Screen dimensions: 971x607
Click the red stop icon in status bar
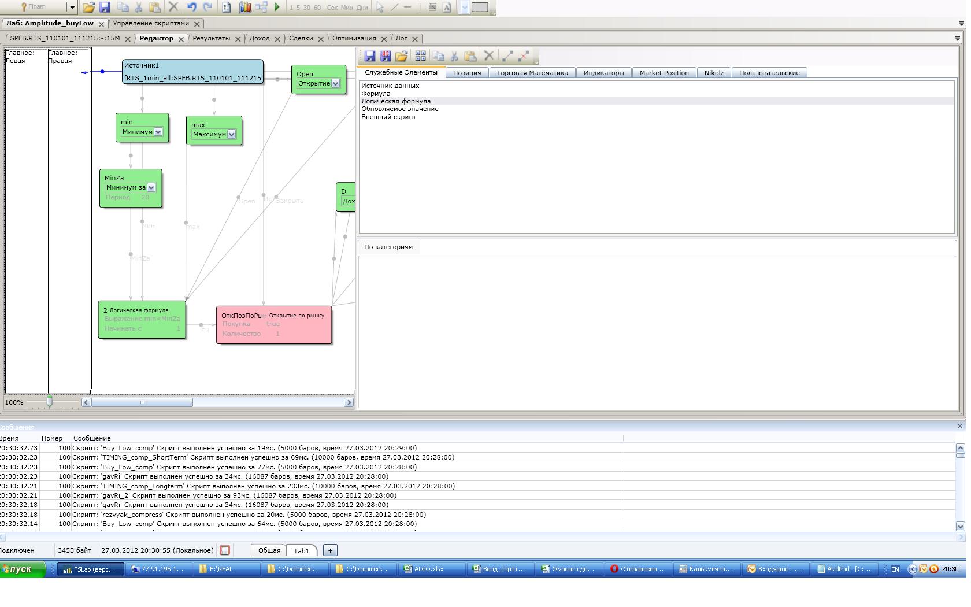click(225, 550)
